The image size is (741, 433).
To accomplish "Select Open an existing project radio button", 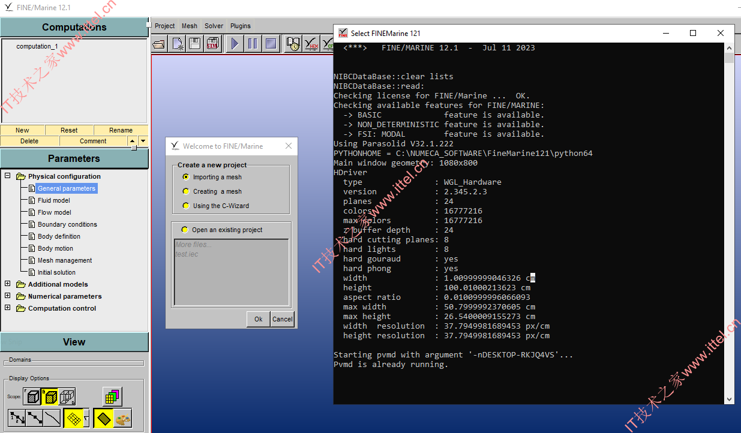I will [185, 230].
